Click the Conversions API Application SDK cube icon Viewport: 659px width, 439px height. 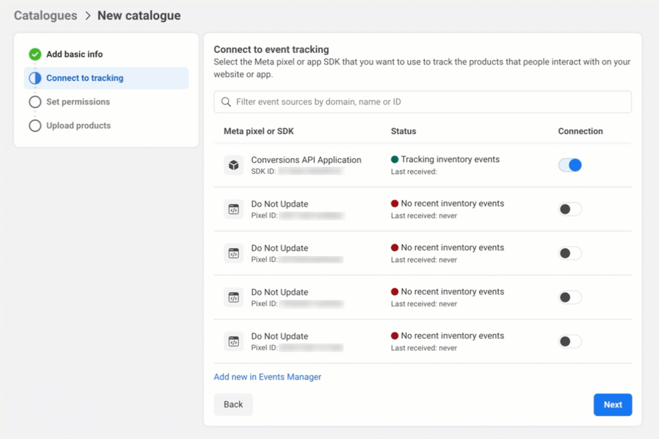pos(233,165)
